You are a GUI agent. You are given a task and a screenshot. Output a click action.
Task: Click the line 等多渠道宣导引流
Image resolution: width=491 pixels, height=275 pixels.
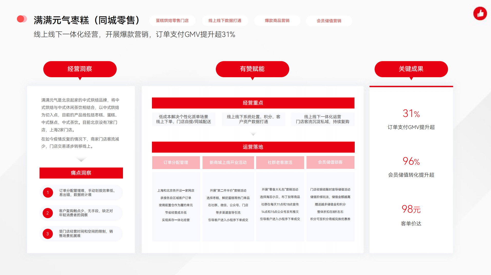point(228,213)
